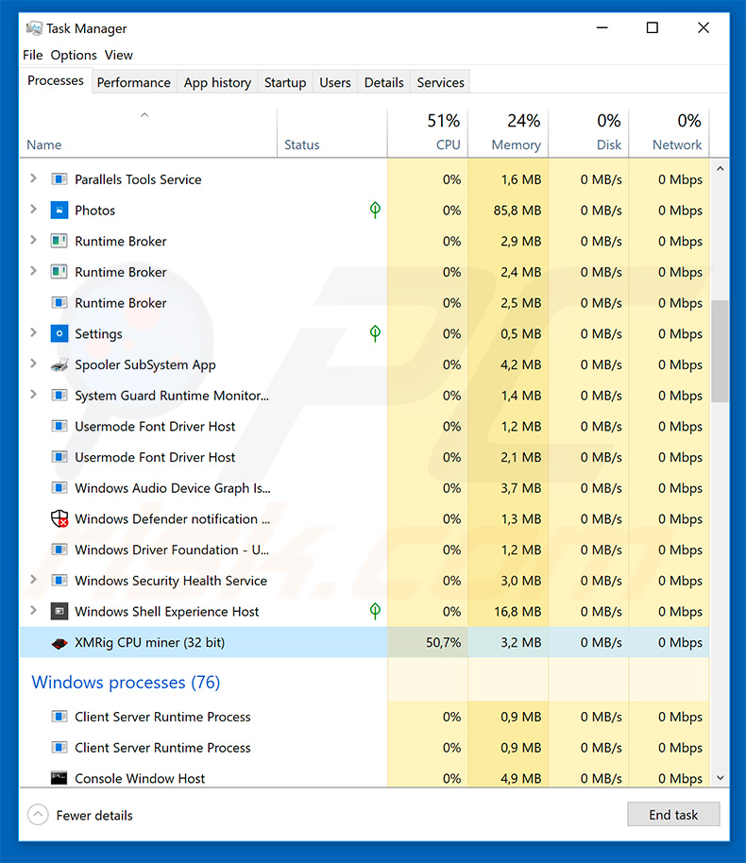746x863 pixels.
Task: Click the System Guard Runtime Monitor icon
Action: tap(59, 396)
